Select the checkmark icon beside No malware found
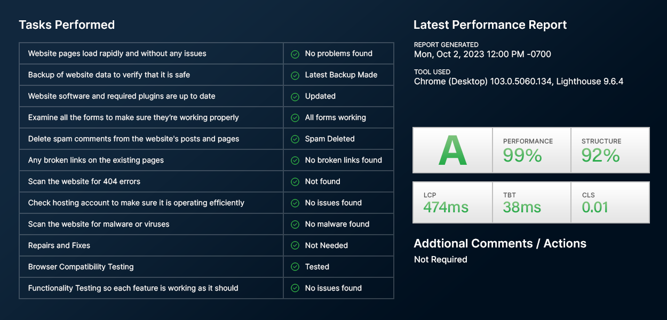This screenshot has width=667, height=320. [295, 225]
